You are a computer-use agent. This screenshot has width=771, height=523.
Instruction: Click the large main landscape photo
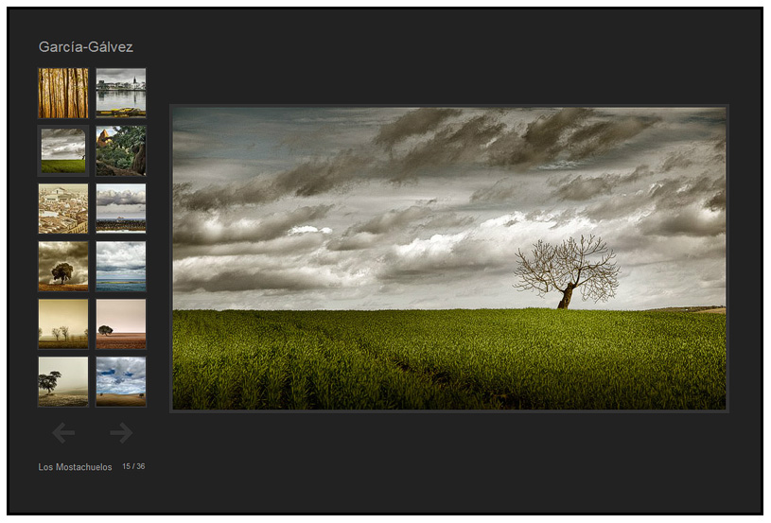tap(449, 258)
